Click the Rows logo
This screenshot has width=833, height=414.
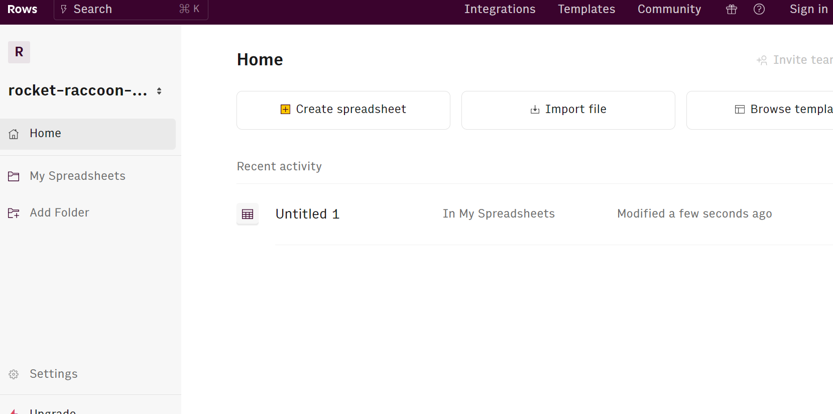[22, 10]
